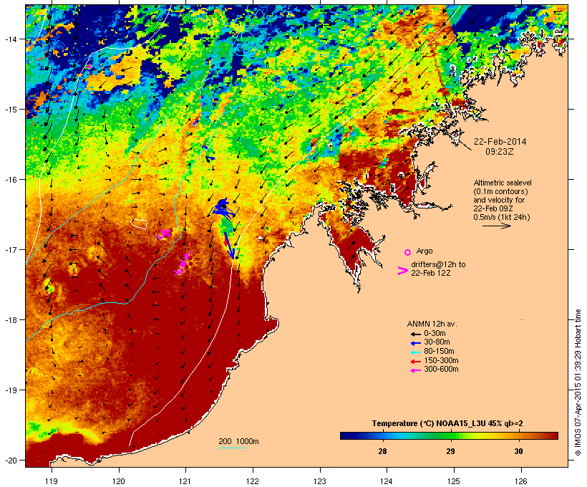Viewport: 587px width, 487px height.
Task: Click the IMOS copyright timestamp text
Action: click(x=578, y=382)
